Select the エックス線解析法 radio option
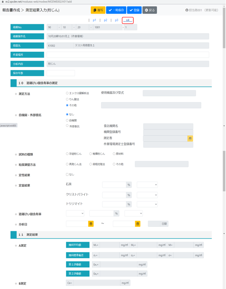 (x=67, y=93)
